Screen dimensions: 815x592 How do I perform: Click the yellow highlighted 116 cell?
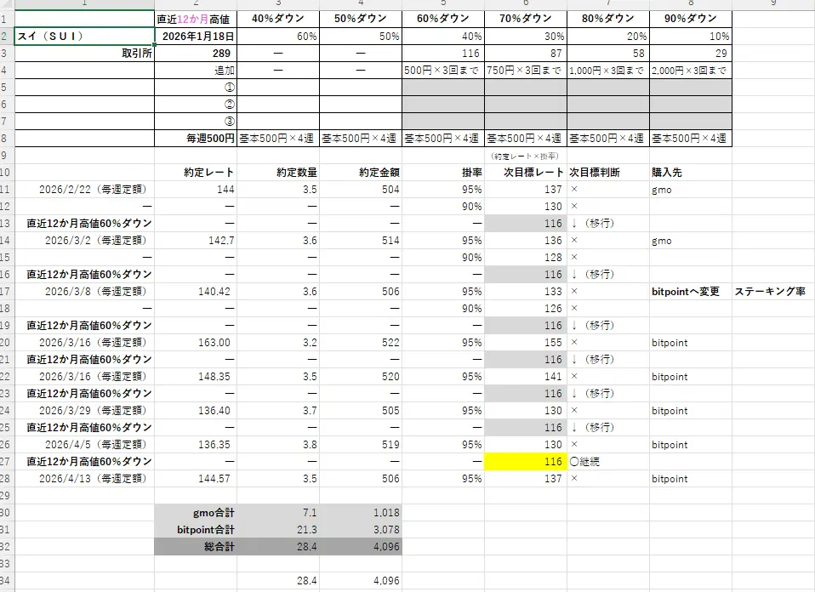tap(527, 462)
